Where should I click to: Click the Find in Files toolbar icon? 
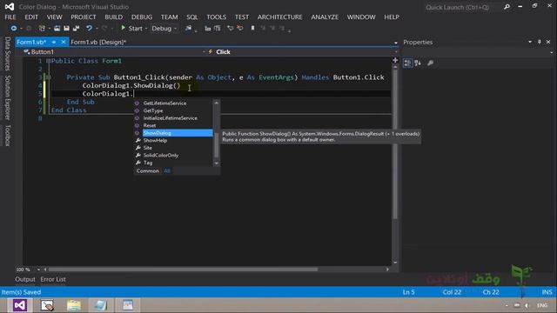pos(188,28)
